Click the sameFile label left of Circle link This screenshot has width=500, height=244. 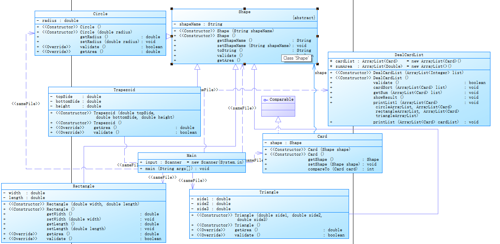coord(26,103)
